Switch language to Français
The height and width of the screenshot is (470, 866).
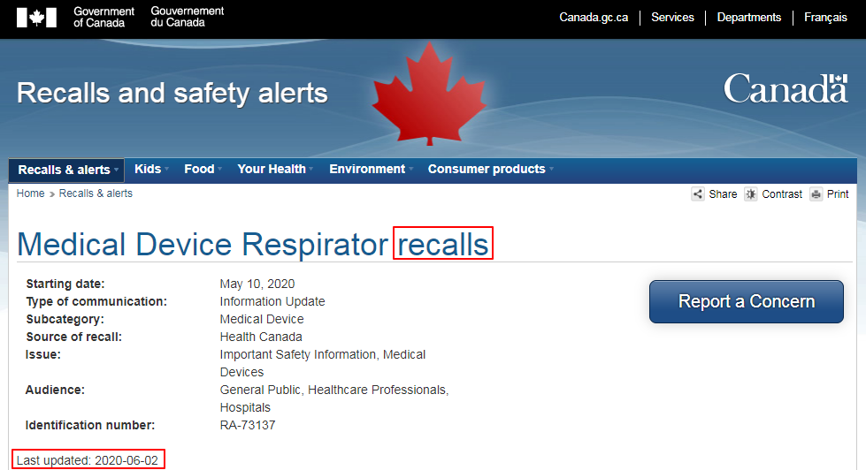825,18
